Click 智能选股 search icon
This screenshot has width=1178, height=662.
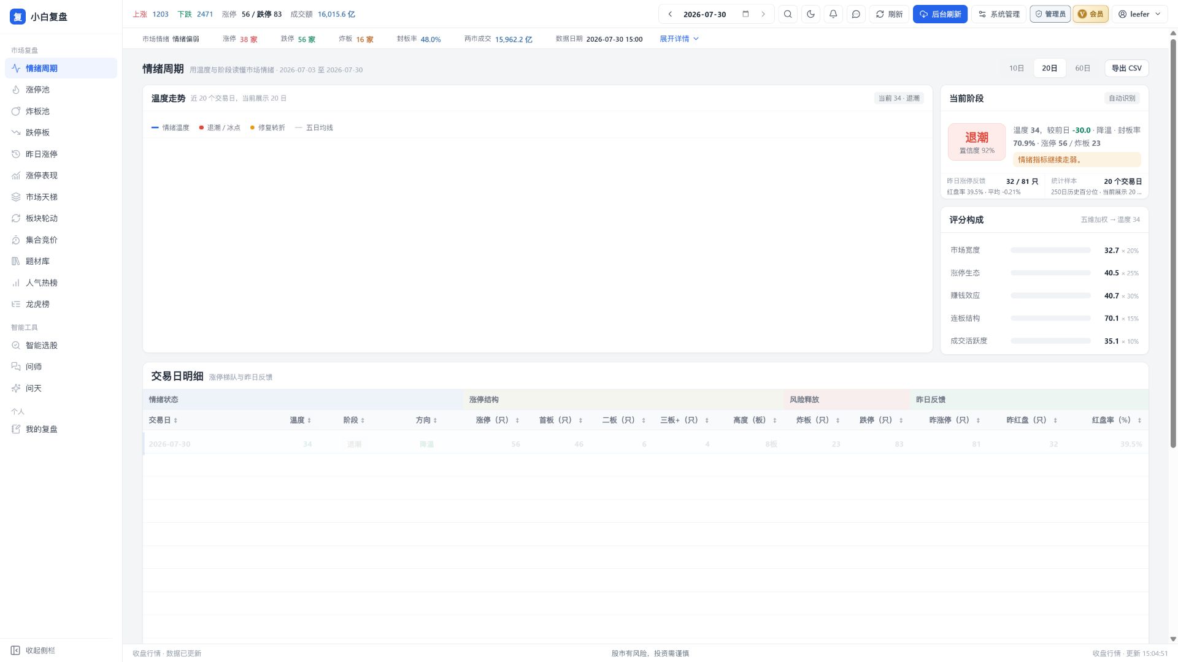(16, 345)
